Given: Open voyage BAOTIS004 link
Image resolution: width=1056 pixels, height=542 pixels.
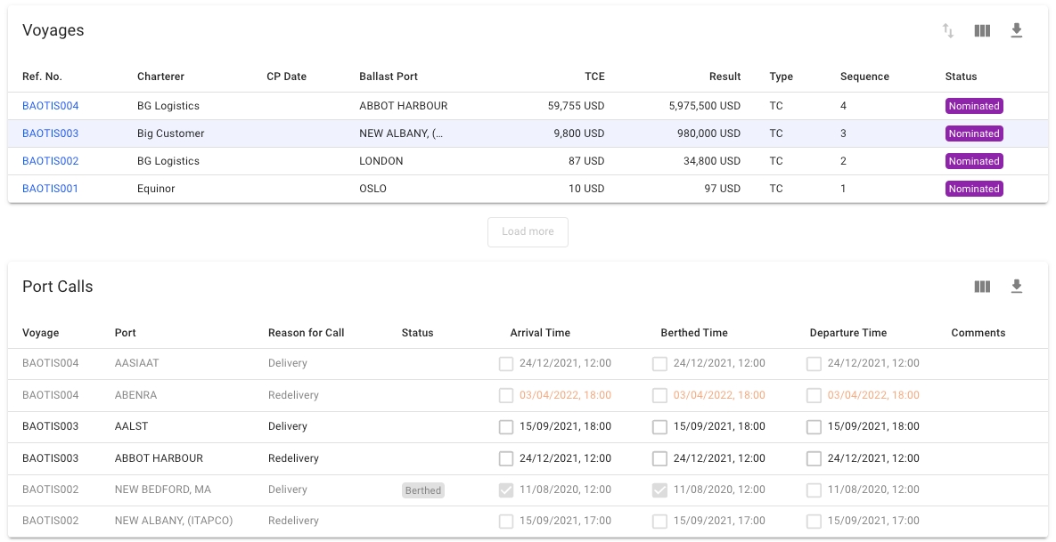Looking at the screenshot, I should coord(51,106).
